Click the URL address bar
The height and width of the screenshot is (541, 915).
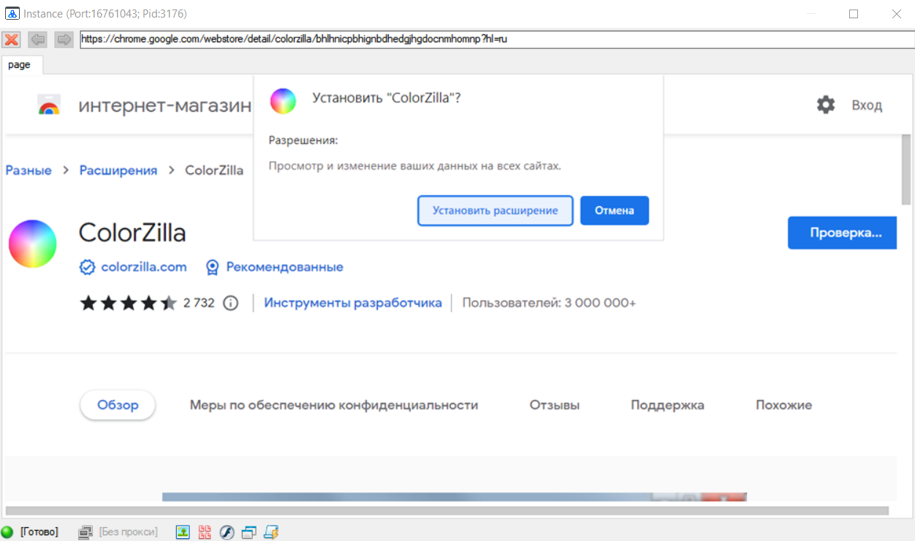(x=497, y=39)
